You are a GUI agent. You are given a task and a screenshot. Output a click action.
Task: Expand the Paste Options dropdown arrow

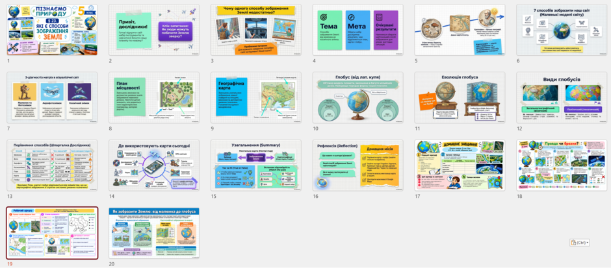[587, 243]
